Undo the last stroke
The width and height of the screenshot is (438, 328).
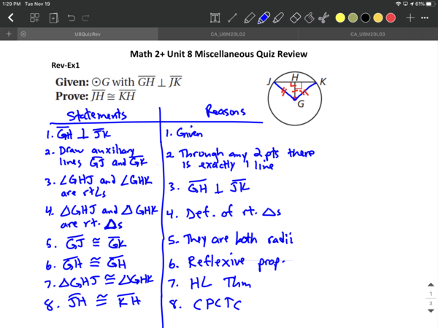point(72,17)
